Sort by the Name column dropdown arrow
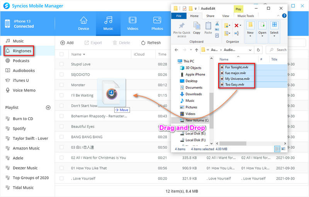 (x=84, y=54)
